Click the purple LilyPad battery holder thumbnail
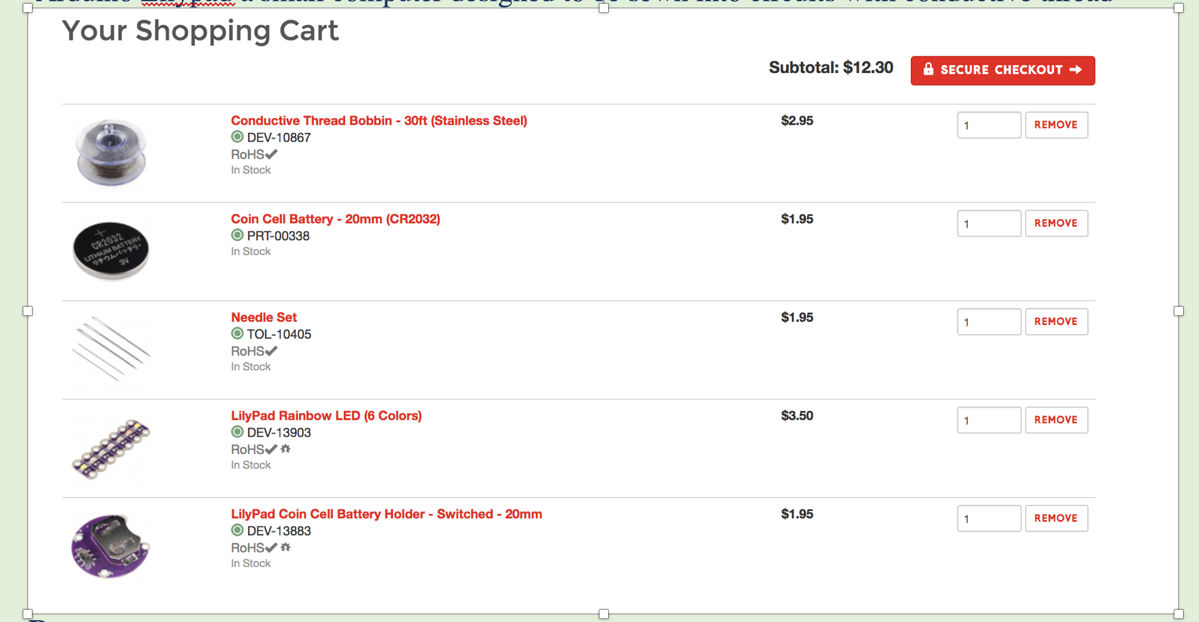Screen dimensions: 1199x622 pos(111,546)
